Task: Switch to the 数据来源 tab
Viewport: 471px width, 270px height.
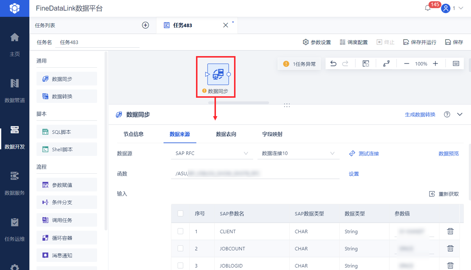Action: click(180, 134)
